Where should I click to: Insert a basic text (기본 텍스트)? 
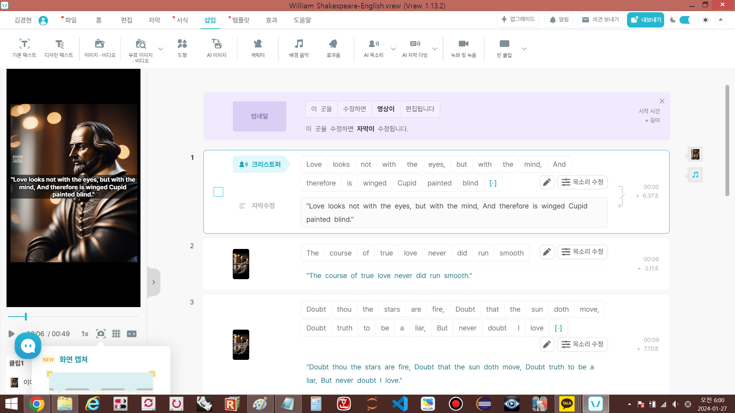(x=24, y=48)
